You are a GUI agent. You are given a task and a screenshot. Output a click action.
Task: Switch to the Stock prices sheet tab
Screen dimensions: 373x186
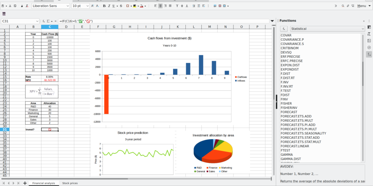tap(70, 183)
